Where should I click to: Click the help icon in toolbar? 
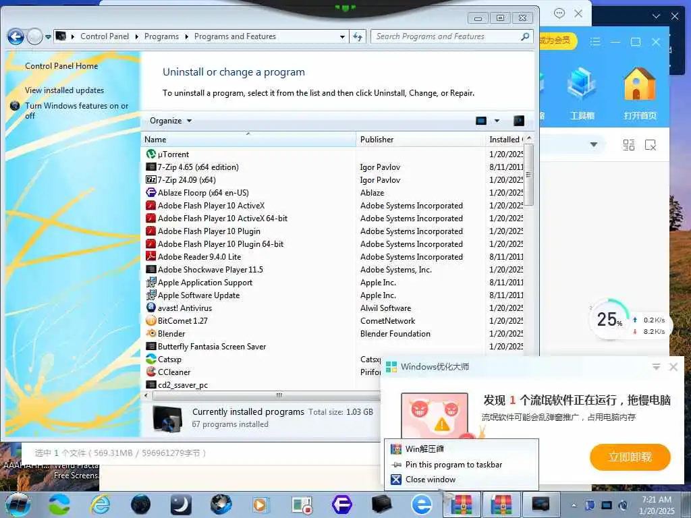(x=519, y=121)
